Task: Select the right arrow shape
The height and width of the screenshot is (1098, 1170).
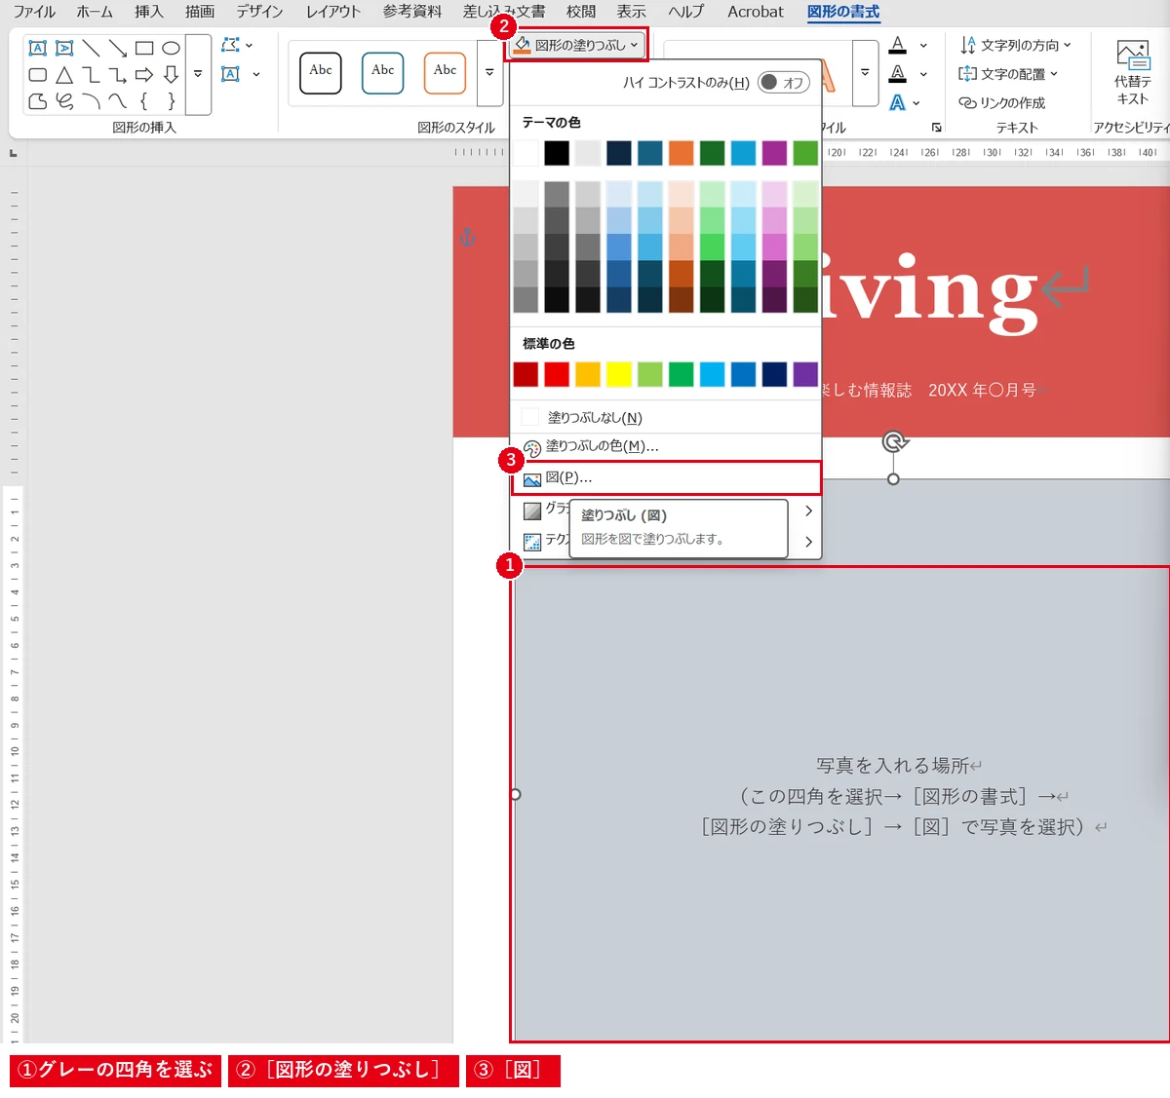Action: tap(144, 74)
